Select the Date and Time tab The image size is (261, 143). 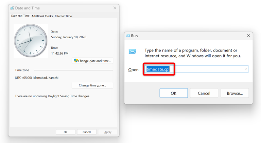pyautogui.click(x=20, y=16)
